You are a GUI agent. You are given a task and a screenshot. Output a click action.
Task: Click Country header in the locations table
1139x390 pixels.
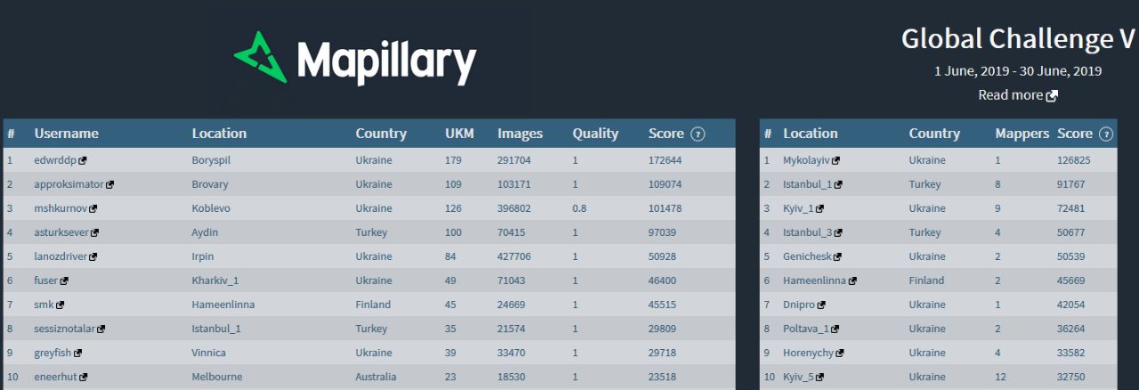pyautogui.click(x=934, y=134)
